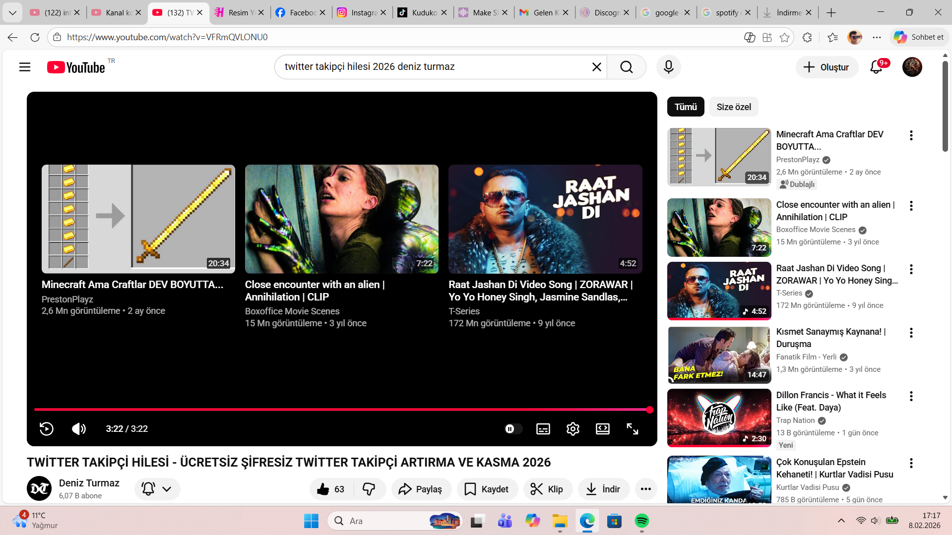Go back with the browser back arrow
The height and width of the screenshot is (535, 952).
pyautogui.click(x=13, y=37)
